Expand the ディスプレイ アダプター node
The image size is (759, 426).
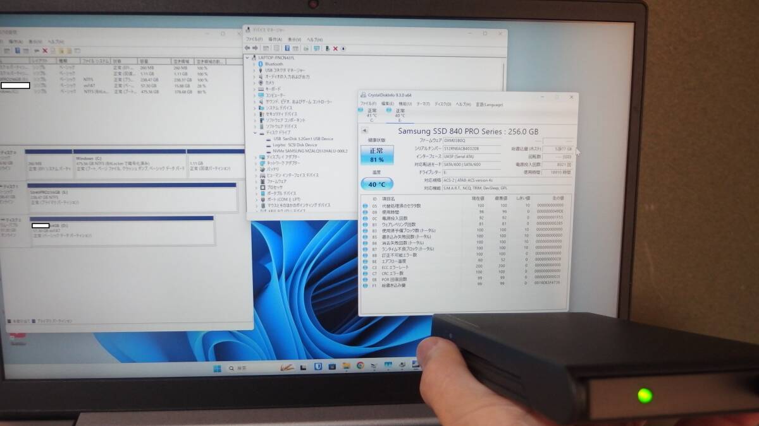click(254, 157)
